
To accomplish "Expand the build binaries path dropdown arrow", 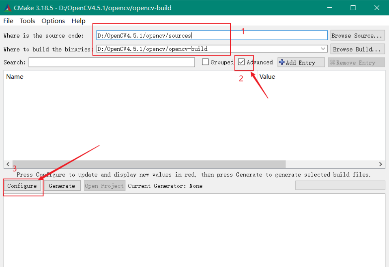I will click(323, 49).
